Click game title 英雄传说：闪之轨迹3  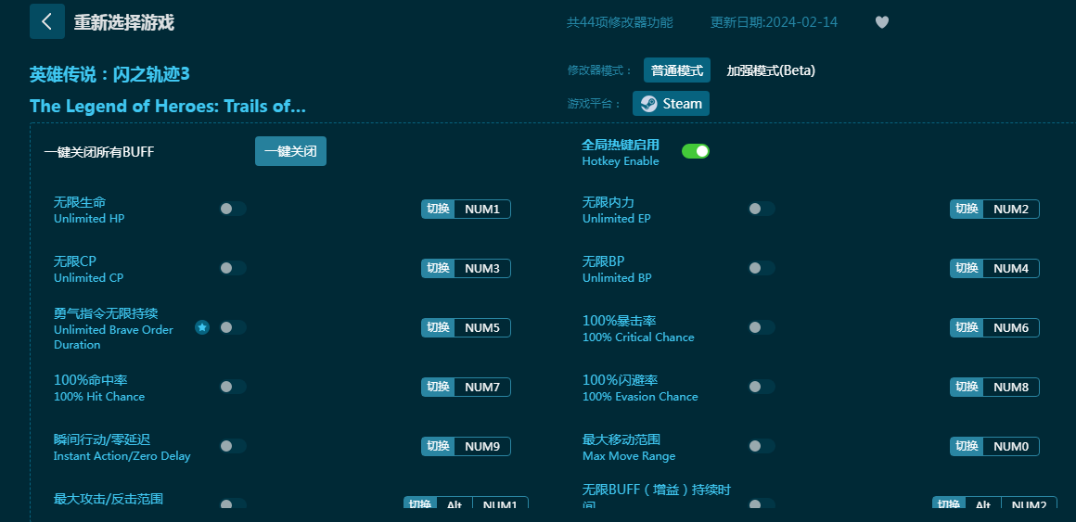(x=109, y=74)
